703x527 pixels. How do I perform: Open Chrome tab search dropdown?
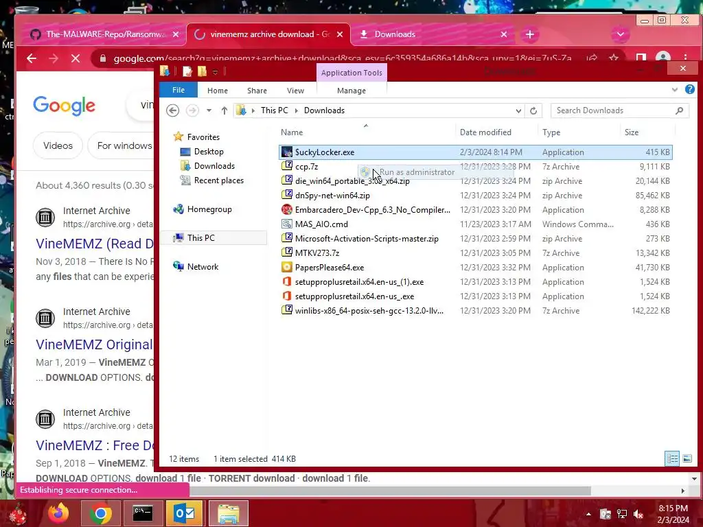tap(620, 34)
